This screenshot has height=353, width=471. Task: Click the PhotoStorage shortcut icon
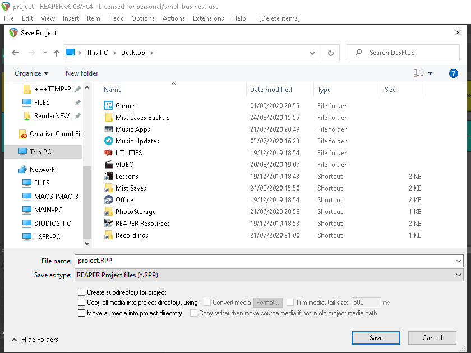[108, 211]
